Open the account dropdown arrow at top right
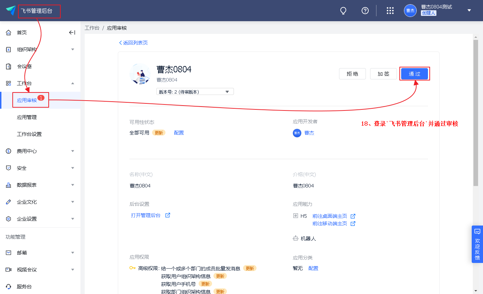This screenshot has height=294, width=483. [x=469, y=11]
